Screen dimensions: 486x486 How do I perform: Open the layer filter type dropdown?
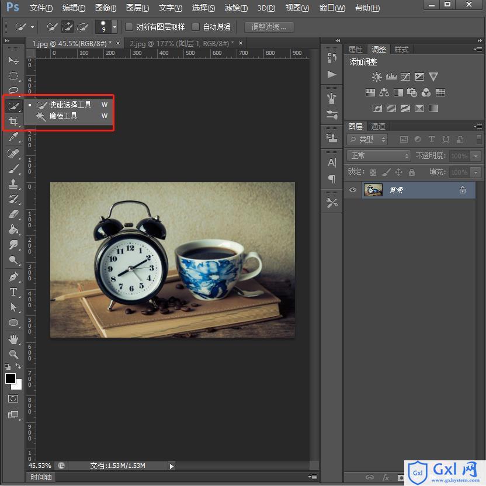pyautogui.click(x=367, y=140)
